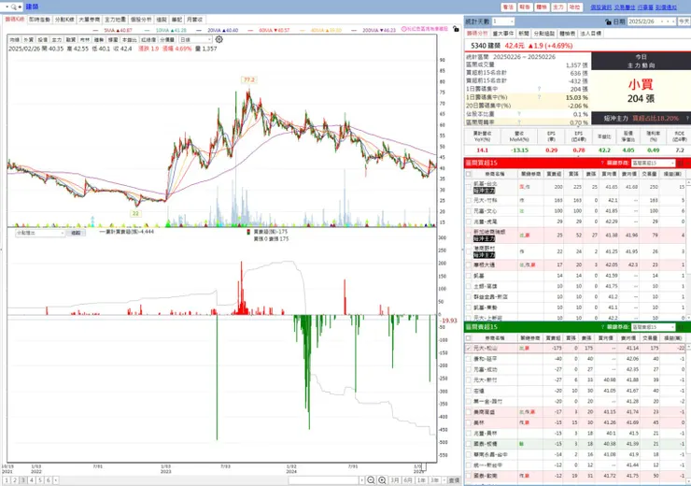Click the 5340 建榮 stock title
691x486 pixels.
pyautogui.click(x=487, y=46)
